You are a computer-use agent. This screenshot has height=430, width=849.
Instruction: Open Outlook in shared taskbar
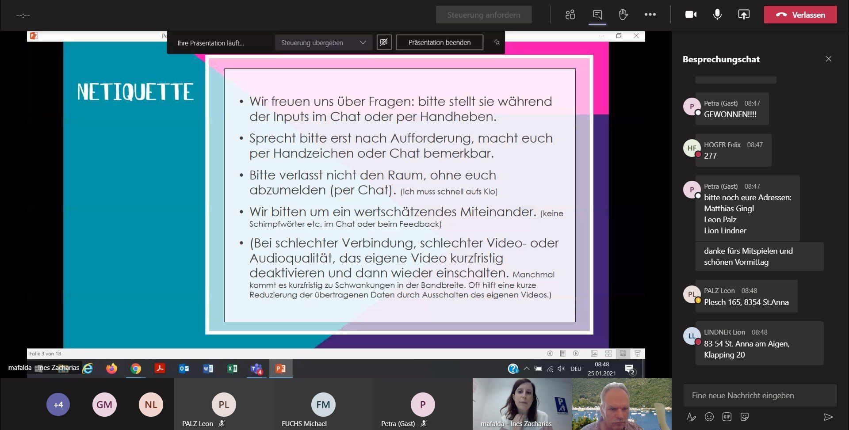point(184,369)
